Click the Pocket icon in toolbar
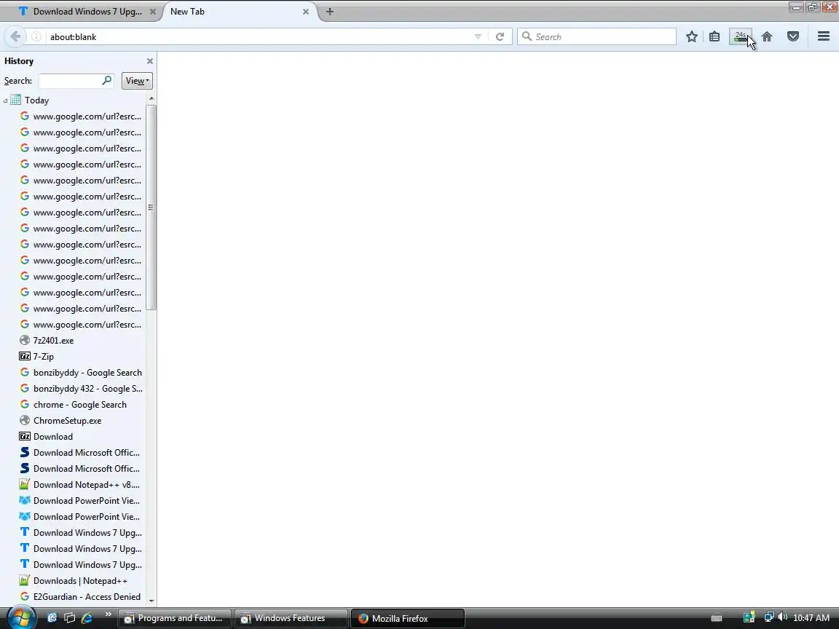The height and width of the screenshot is (629, 839). (x=793, y=36)
